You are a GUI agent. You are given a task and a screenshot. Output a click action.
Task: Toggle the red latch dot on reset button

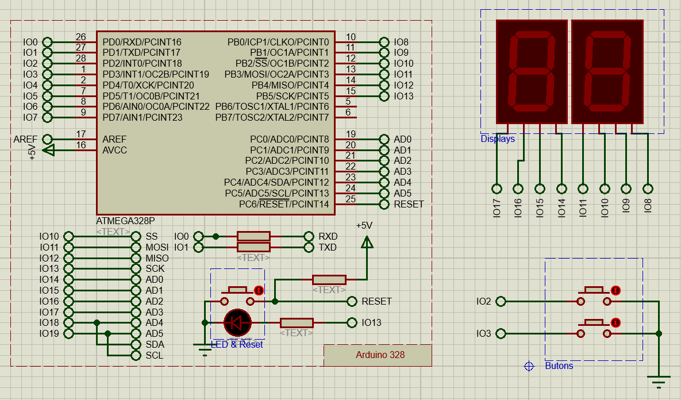point(259,290)
